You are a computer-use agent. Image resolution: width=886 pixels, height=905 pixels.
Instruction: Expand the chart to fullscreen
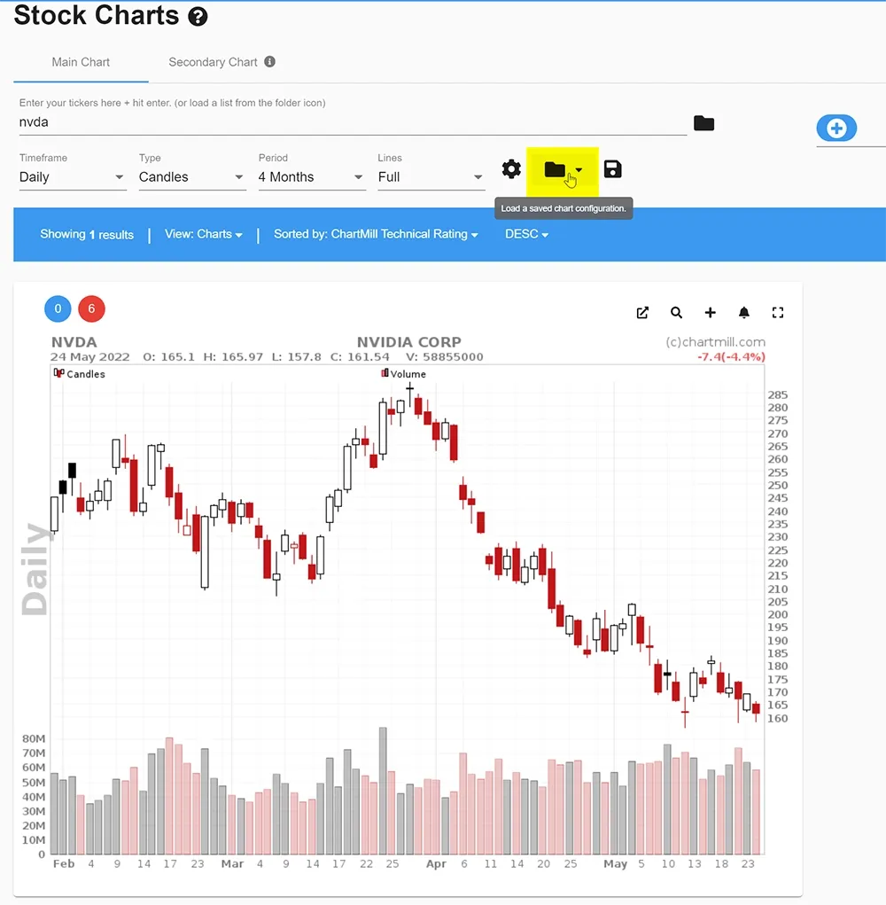coord(778,312)
